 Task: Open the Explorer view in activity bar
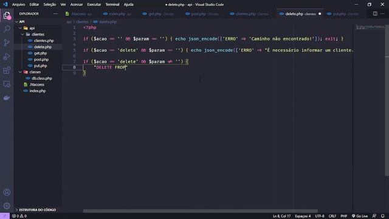pos(7,16)
